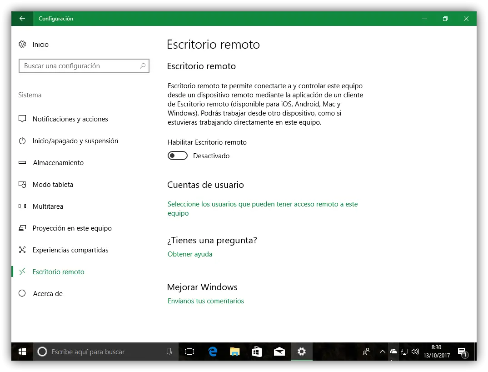Screen dimensions: 488x372
Task: Open Inicio gear icon
Action: [22, 44]
